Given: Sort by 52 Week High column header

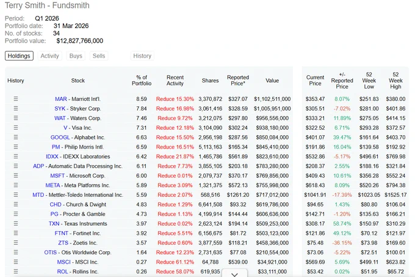Looking at the screenshot, I should [395, 80].
